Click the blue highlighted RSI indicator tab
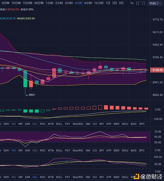Viewport: 164px width, 181px height. tap(14, 150)
